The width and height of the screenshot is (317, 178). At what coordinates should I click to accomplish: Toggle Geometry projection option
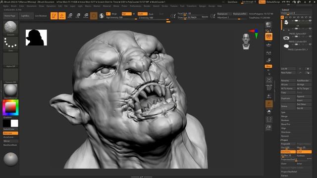coord(288,152)
